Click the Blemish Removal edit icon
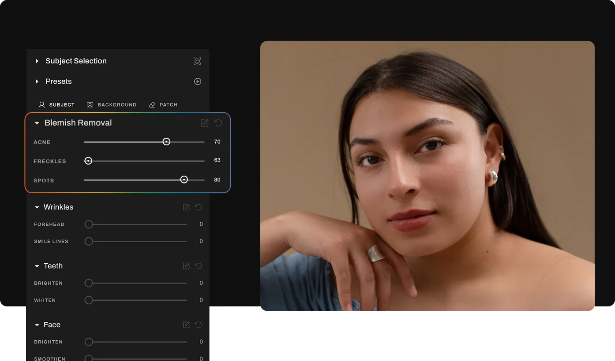The width and height of the screenshot is (615, 361). point(205,123)
